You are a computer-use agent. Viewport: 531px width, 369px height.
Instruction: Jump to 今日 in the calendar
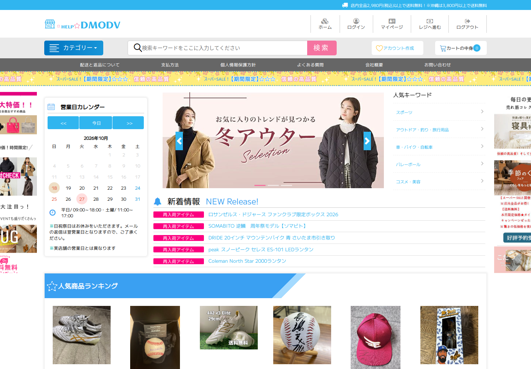96,123
